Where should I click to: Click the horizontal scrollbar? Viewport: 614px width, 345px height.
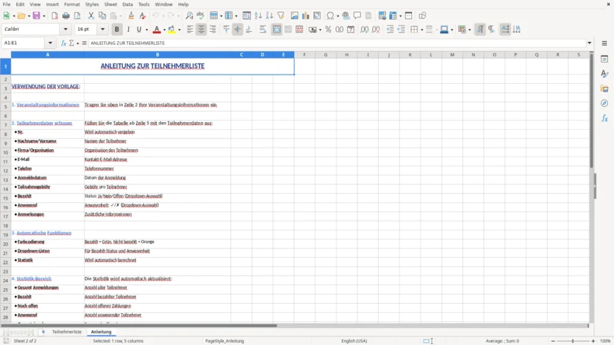[139, 325]
